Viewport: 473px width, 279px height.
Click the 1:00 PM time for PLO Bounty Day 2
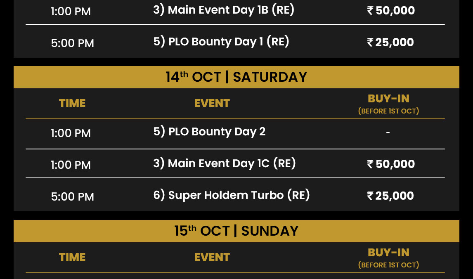71,133
